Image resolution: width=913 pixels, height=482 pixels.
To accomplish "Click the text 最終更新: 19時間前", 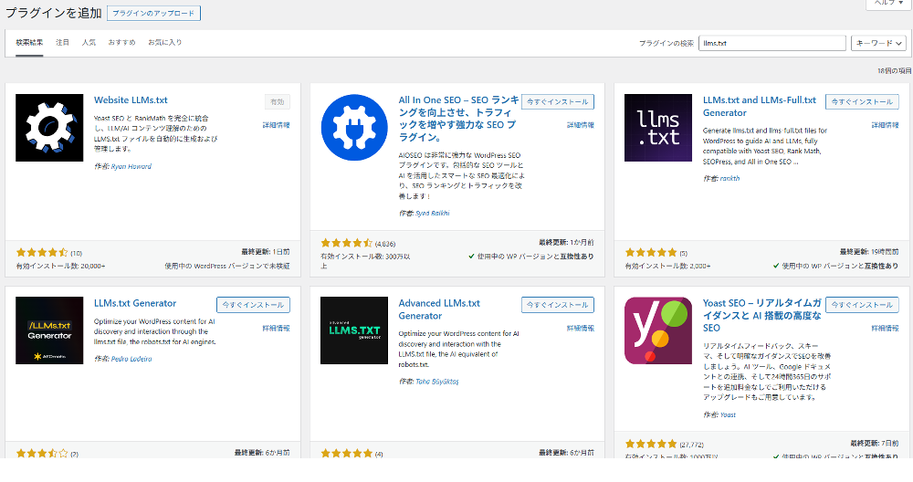I will (869, 252).
